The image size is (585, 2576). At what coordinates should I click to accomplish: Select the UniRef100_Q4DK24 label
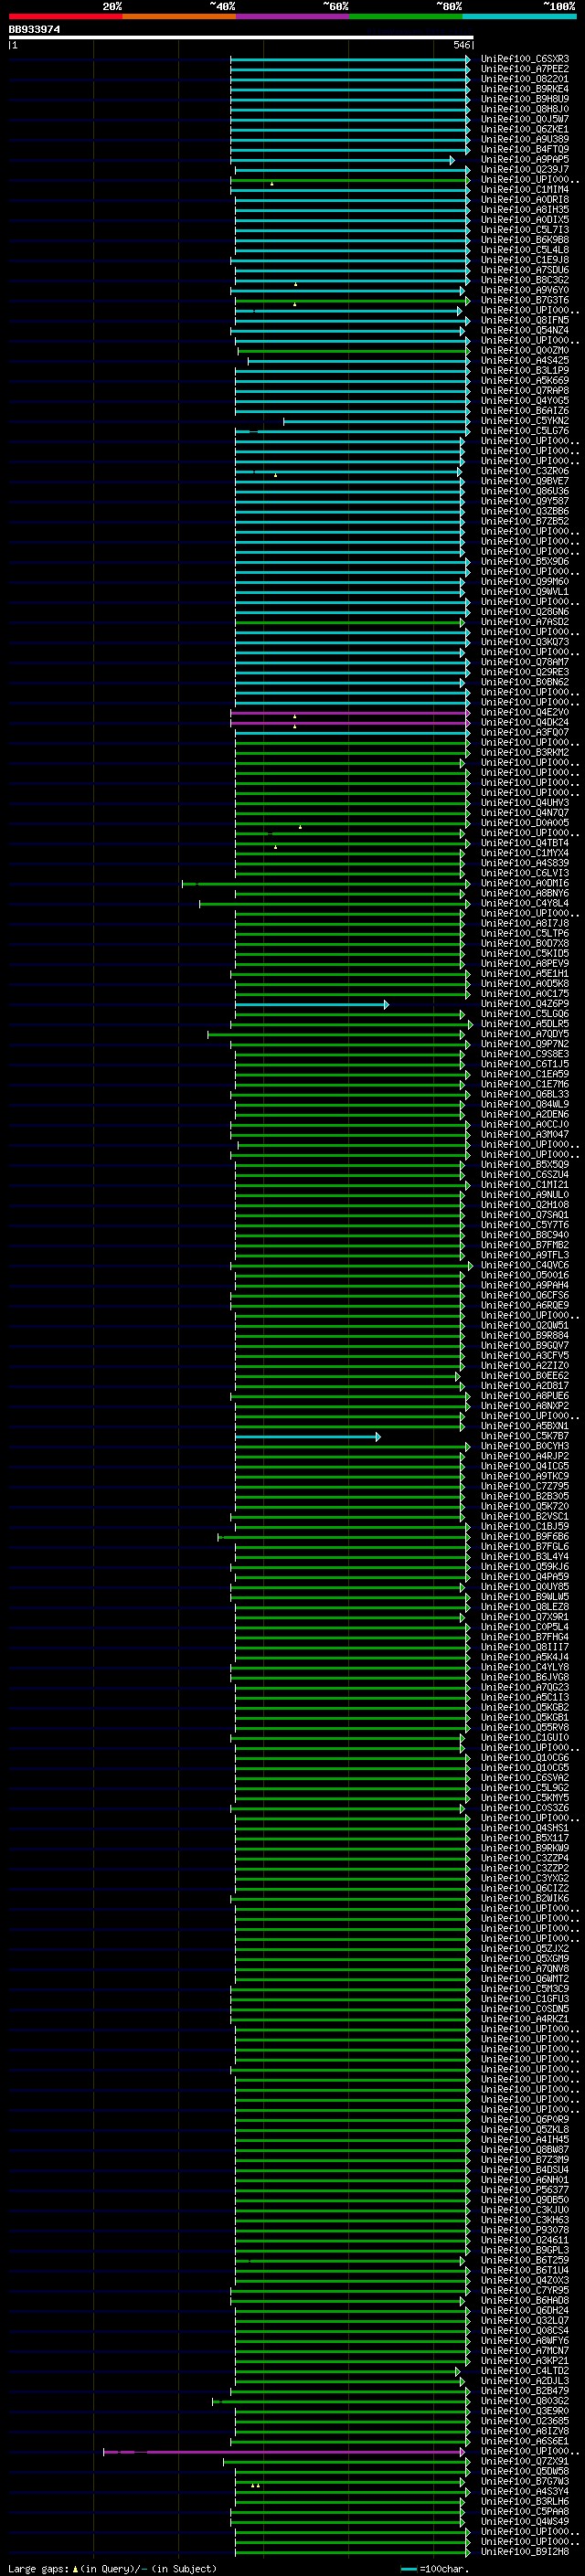coord(524,722)
